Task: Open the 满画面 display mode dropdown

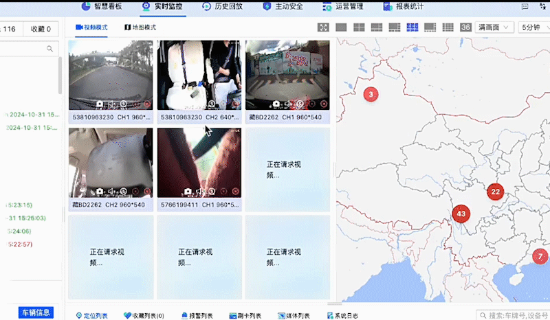Action: coord(494,27)
